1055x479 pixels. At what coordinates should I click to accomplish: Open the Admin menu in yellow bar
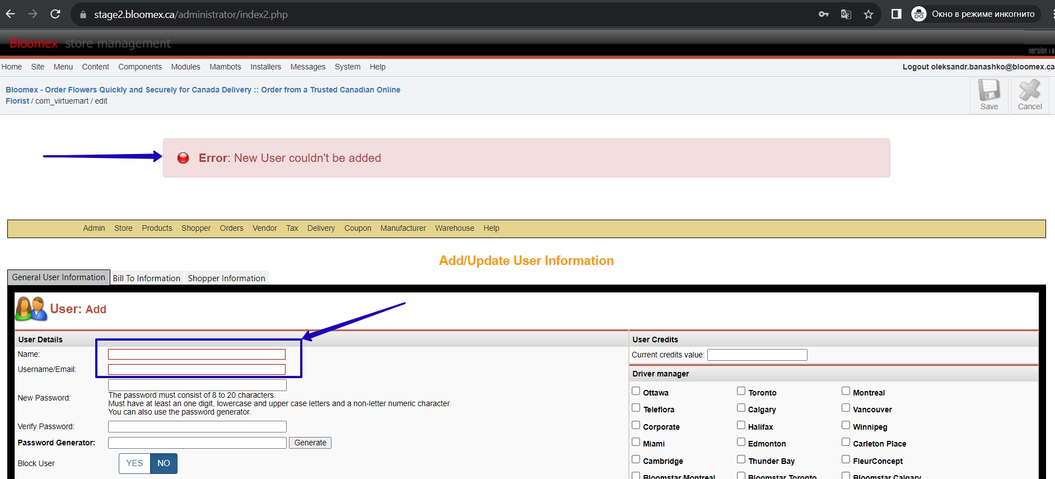pyautogui.click(x=94, y=228)
